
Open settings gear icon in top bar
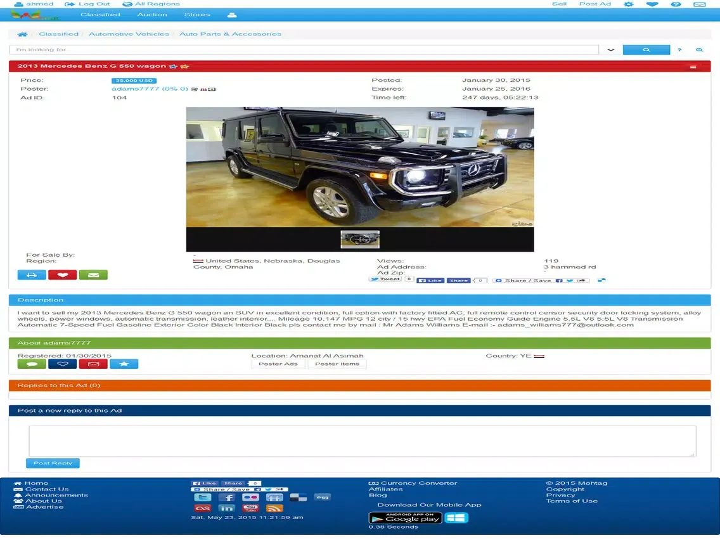pyautogui.click(x=628, y=4)
